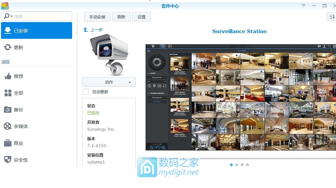
Task: Click the Surveillance Station title text
Action: point(239,31)
